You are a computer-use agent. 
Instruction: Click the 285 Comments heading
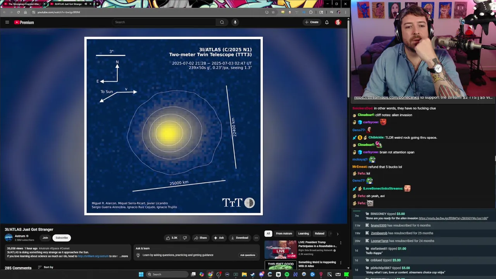coord(18,268)
